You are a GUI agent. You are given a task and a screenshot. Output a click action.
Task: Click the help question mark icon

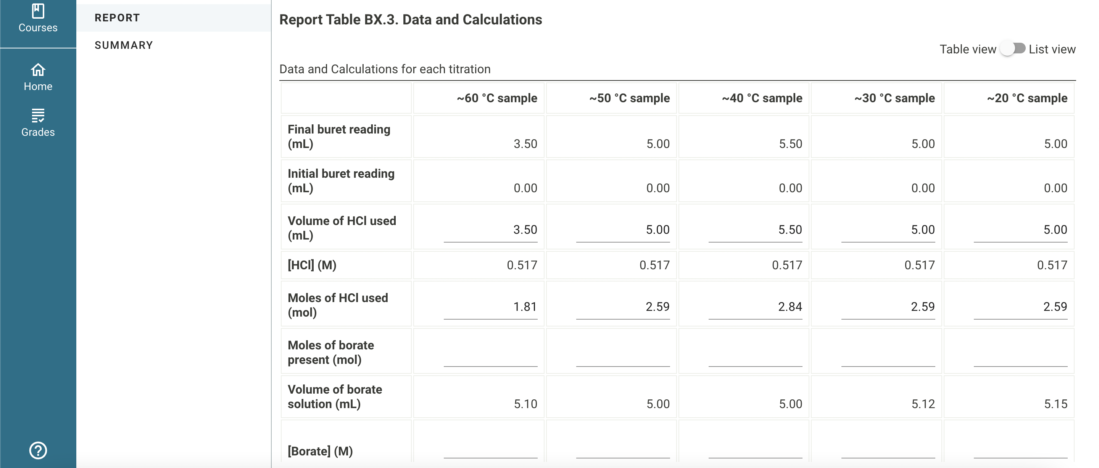(x=38, y=450)
